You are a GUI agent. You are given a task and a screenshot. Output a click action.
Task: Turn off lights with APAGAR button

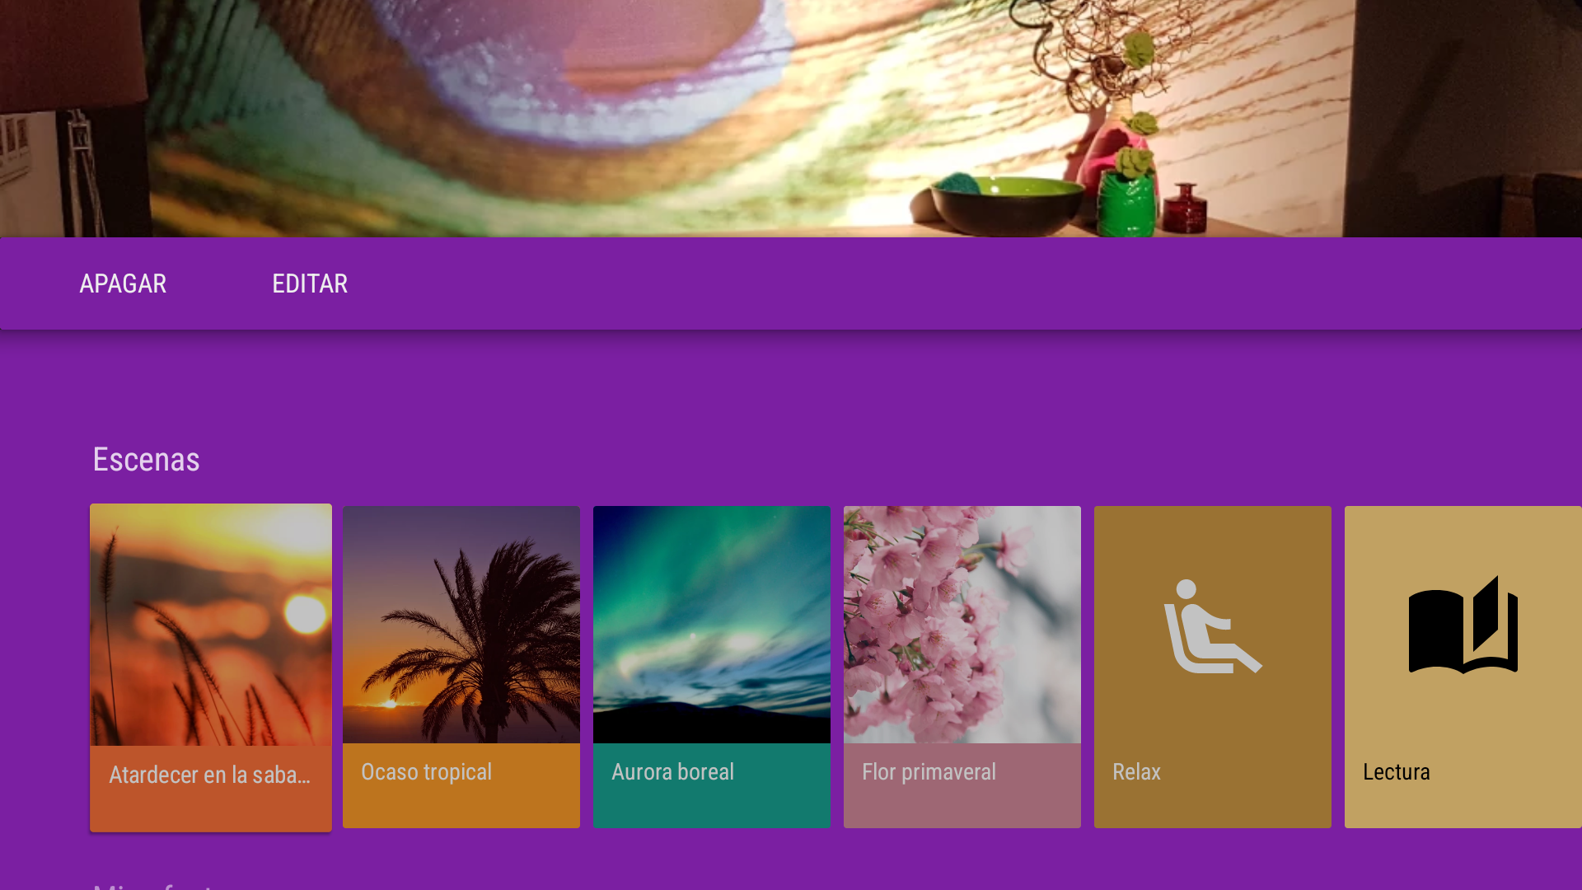point(123,283)
